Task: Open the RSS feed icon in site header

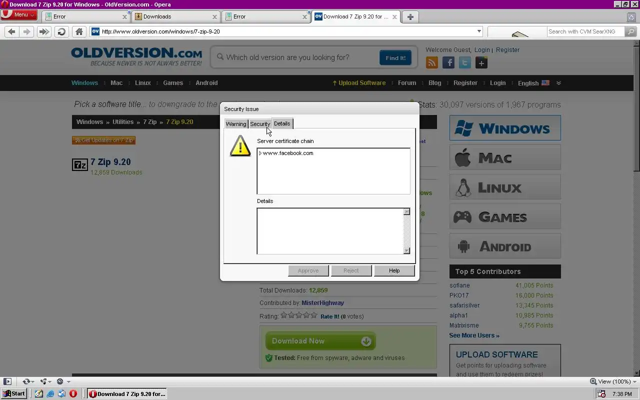Action: click(432, 62)
